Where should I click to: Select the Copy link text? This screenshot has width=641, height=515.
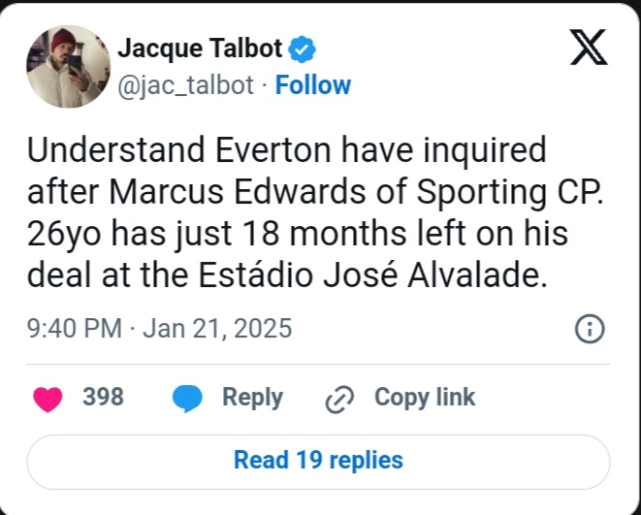(x=425, y=398)
